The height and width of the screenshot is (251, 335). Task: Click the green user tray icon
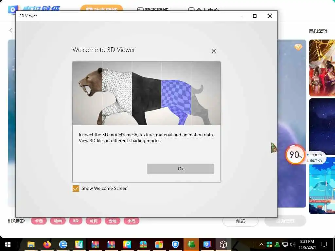277,244
